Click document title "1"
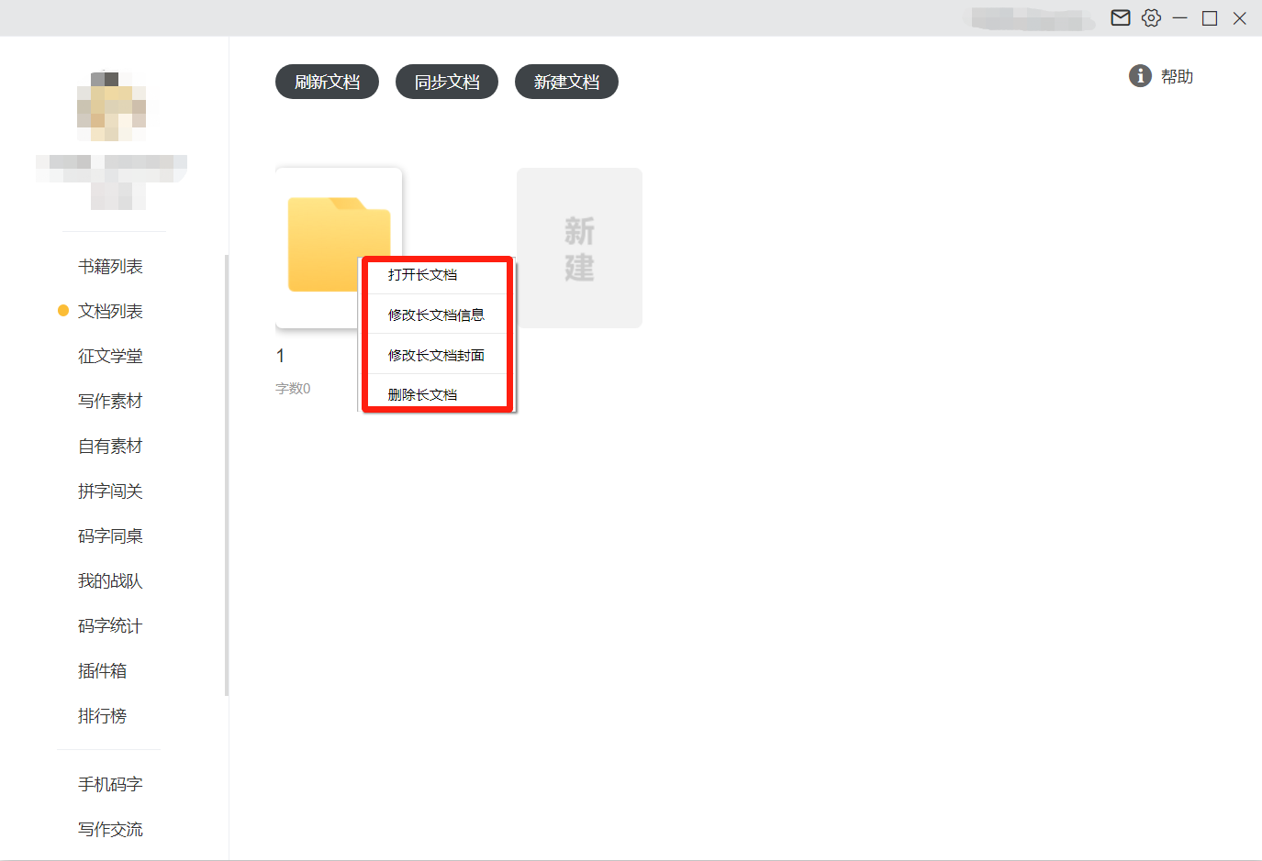The image size is (1262, 861). [x=280, y=356]
